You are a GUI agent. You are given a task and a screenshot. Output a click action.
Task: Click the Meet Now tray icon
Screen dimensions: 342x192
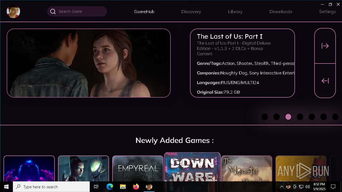pos(295,187)
